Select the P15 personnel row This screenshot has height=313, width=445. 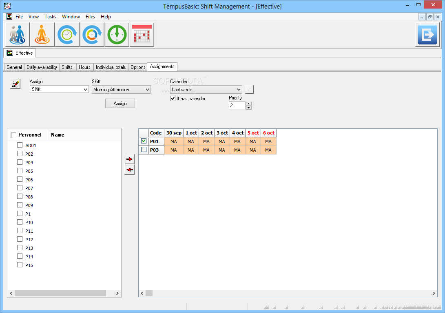29,265
